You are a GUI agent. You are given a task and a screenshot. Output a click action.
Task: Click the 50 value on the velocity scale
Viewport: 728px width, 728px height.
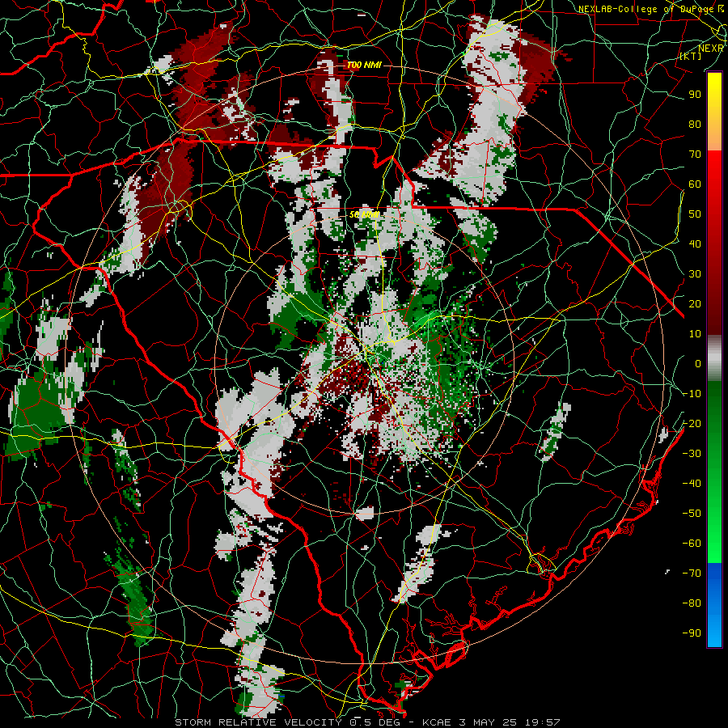click(695, 214)
